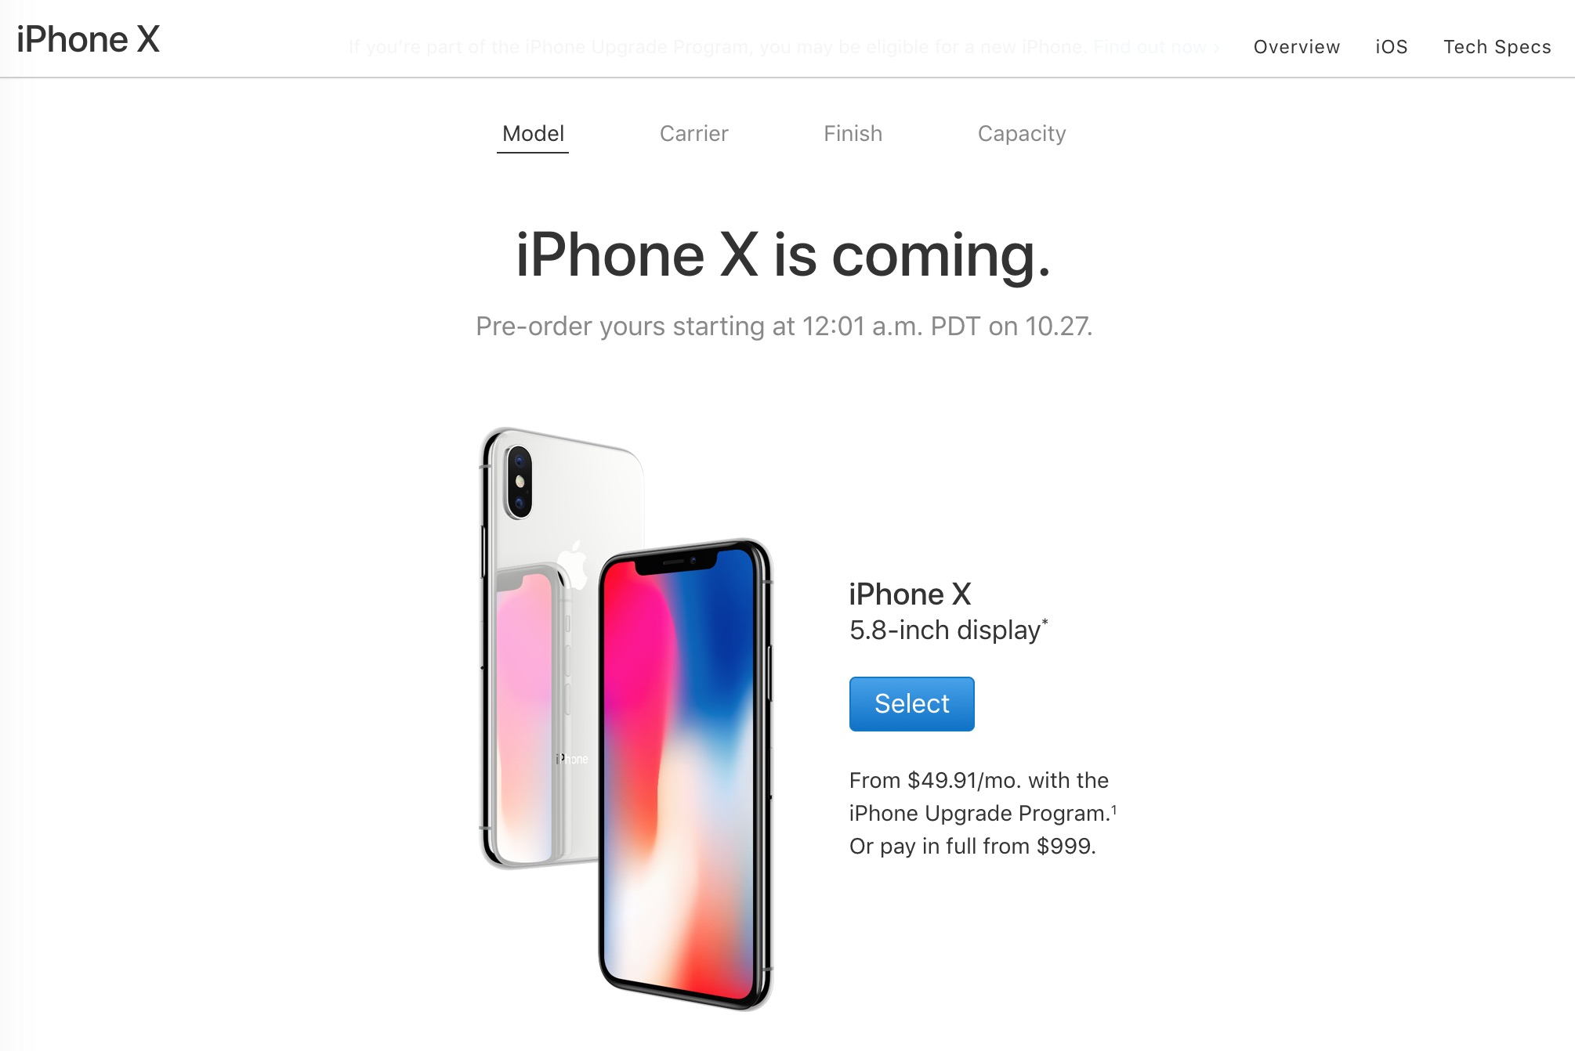Switch to the Carrier step tab
1575x1051 pixels.
click(693, 134)
